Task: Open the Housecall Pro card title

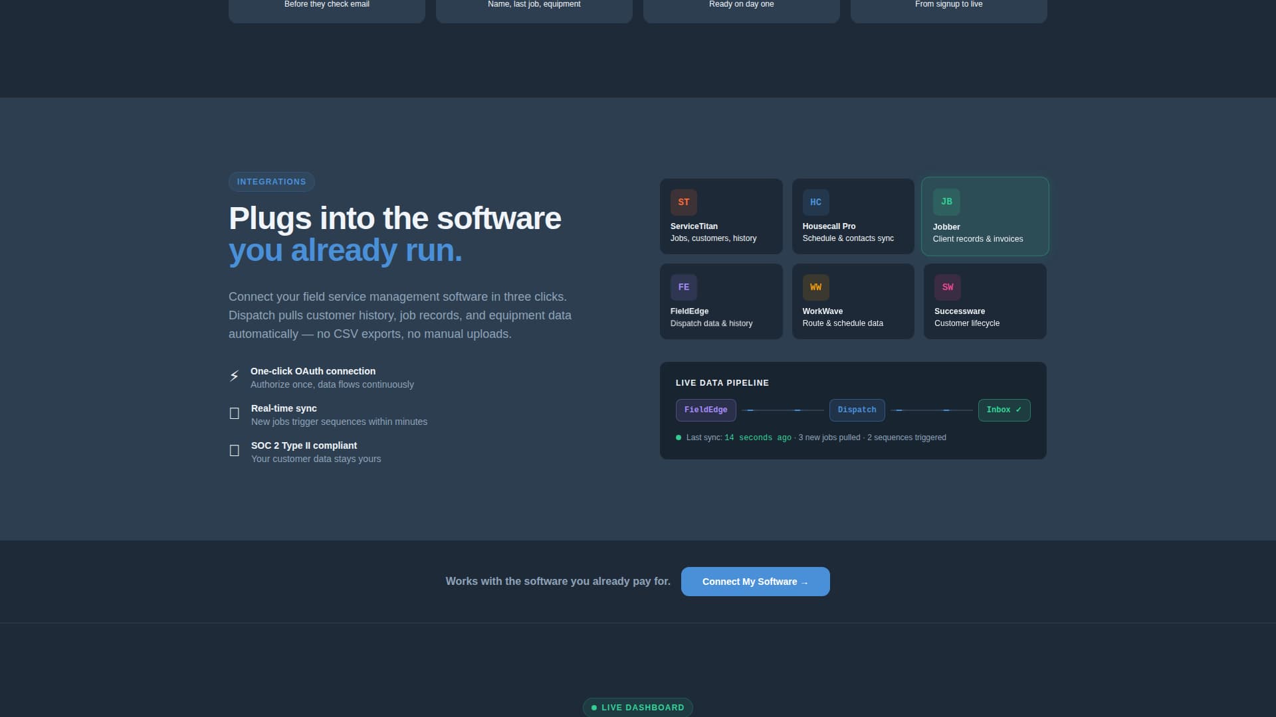Action: pos(829,226)
